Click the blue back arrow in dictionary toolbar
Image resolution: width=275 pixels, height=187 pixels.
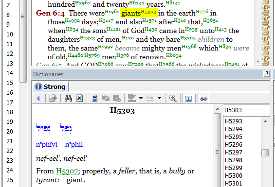(x=38, y=98)
